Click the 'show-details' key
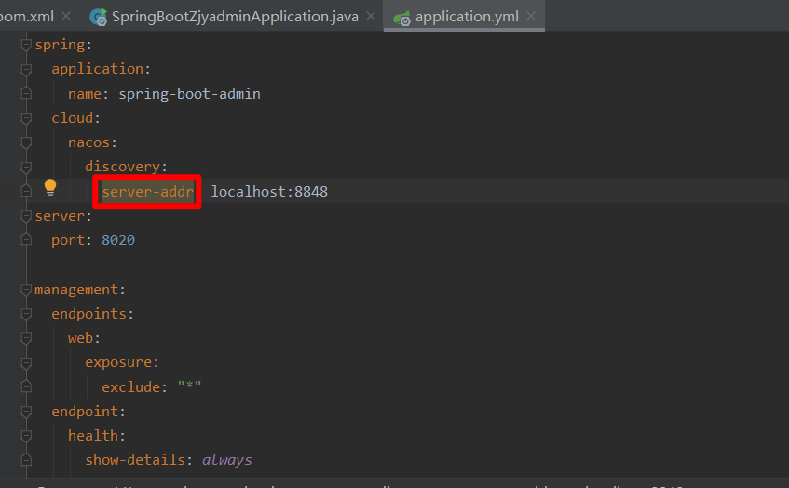Viewport: 789px width, 488px height. coord(135,460)
